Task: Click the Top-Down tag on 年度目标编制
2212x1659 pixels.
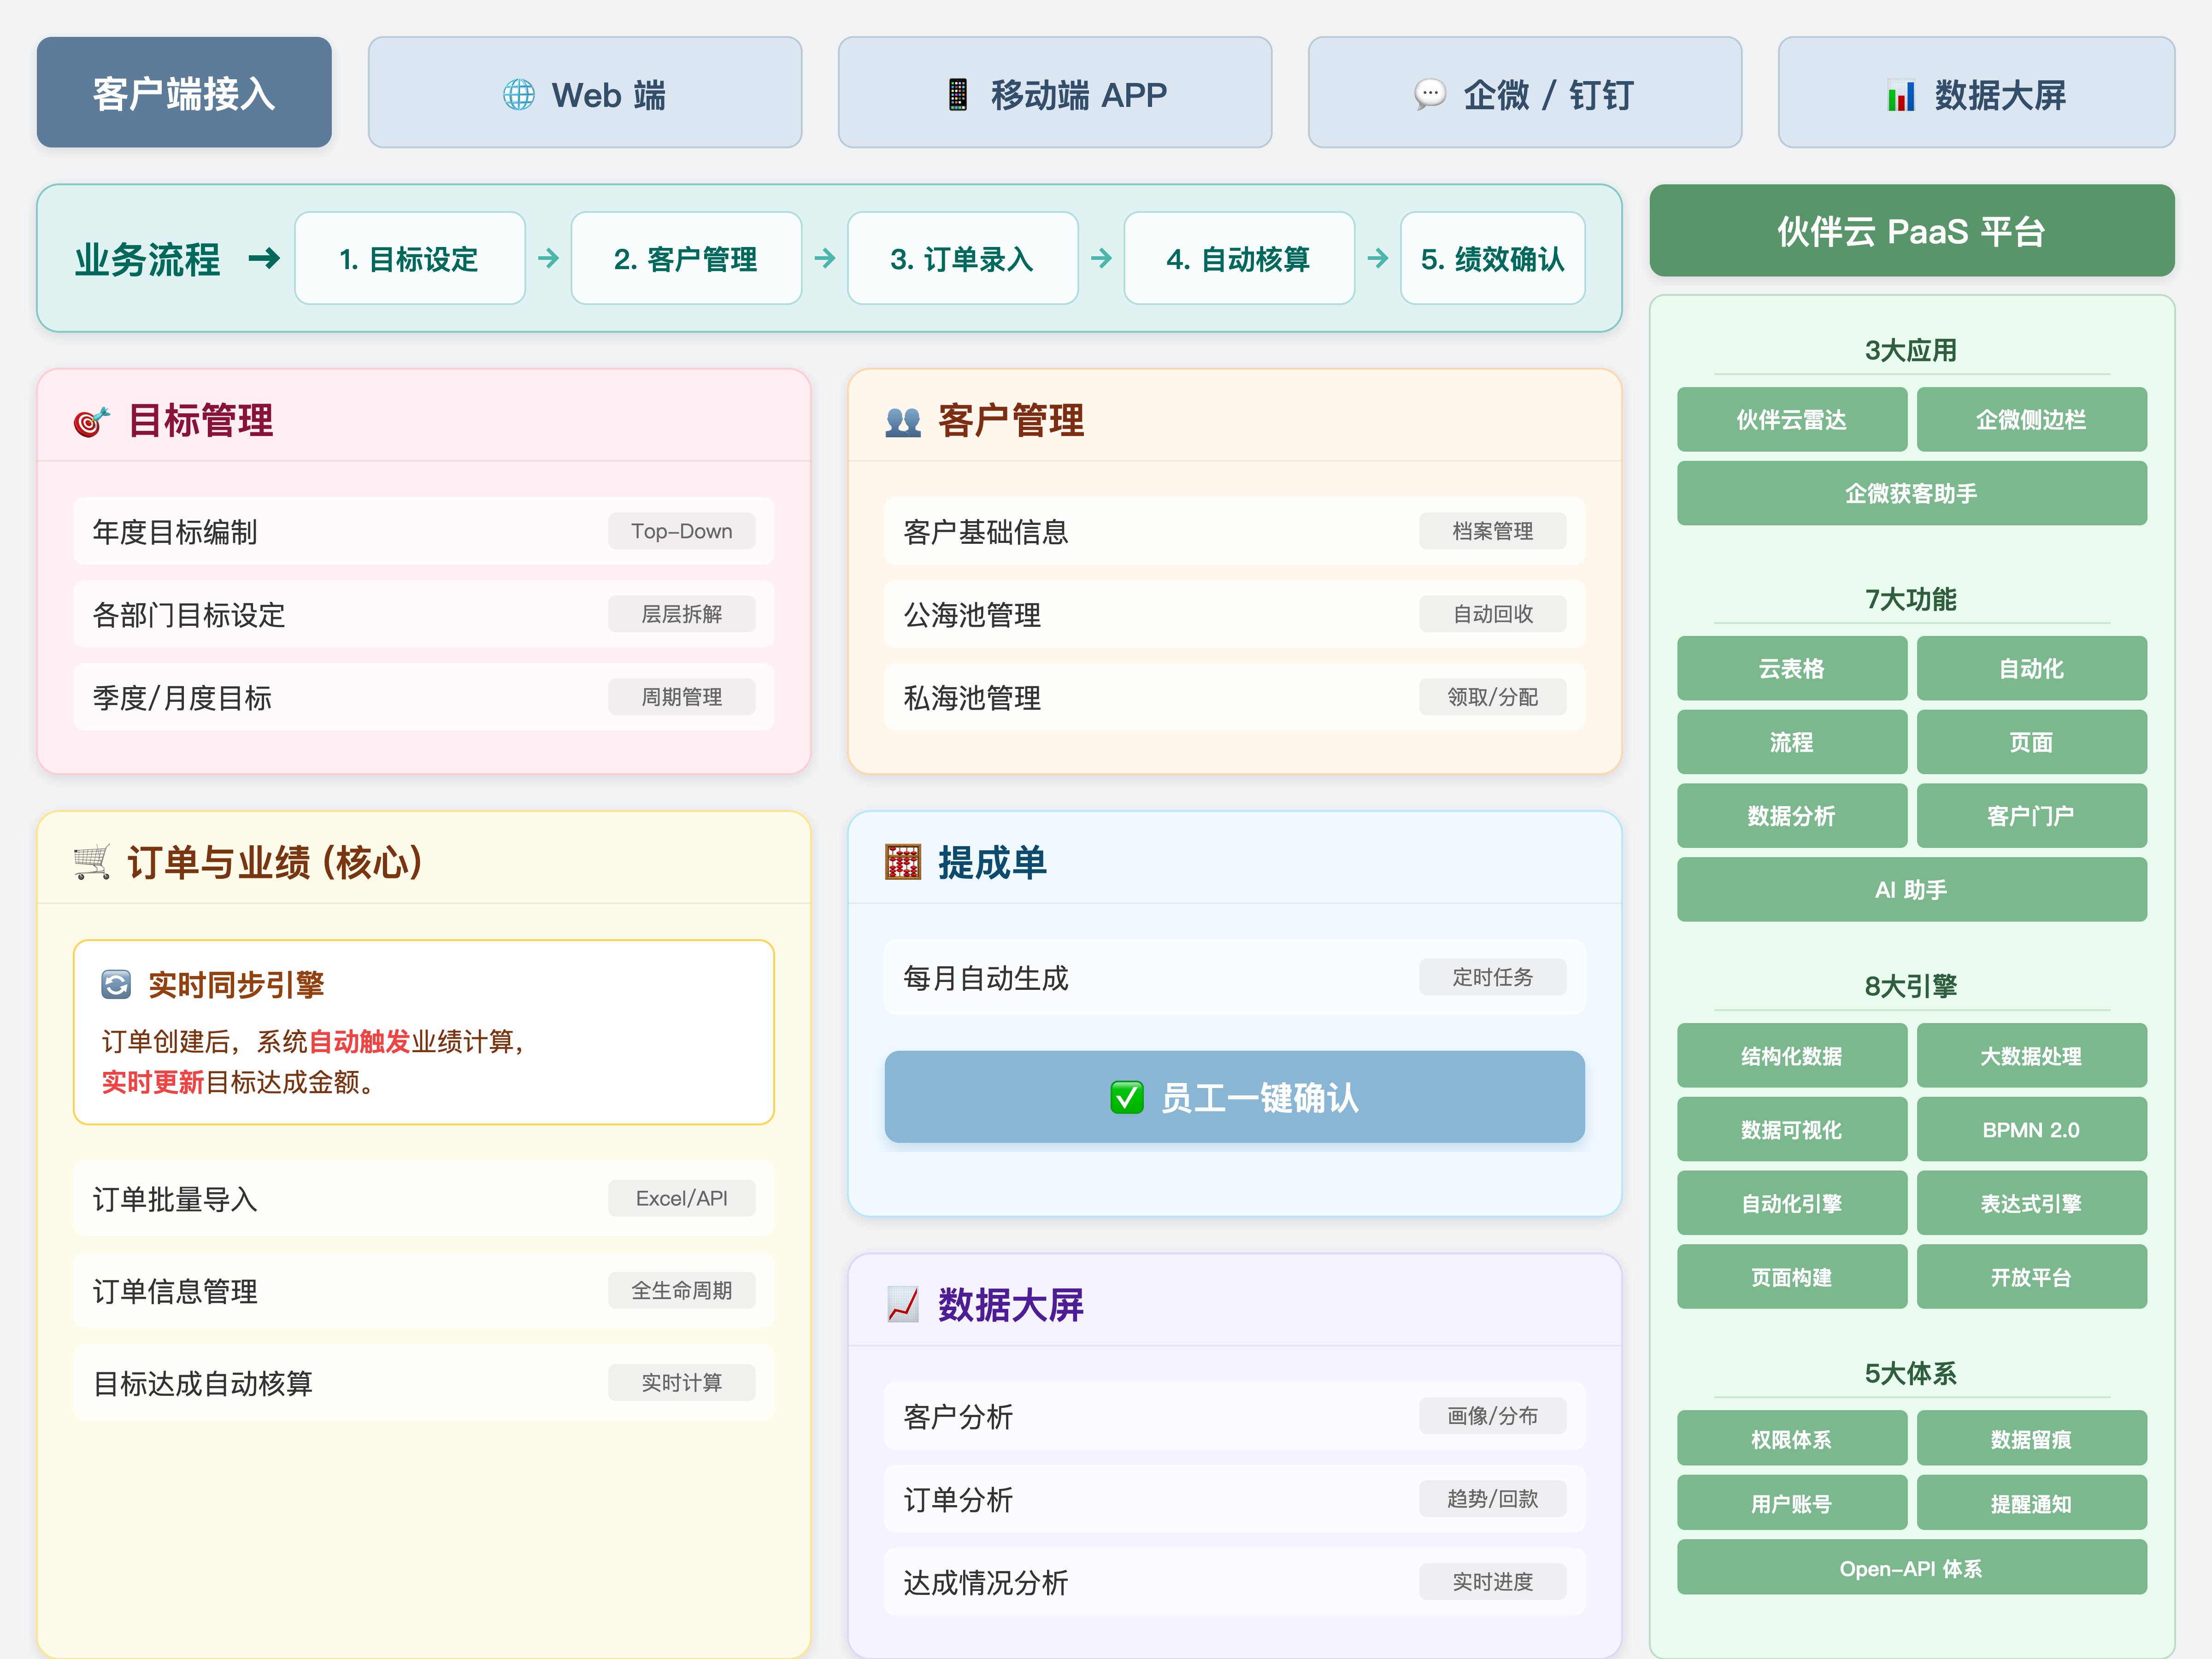Action: click(x=681, y=531)
